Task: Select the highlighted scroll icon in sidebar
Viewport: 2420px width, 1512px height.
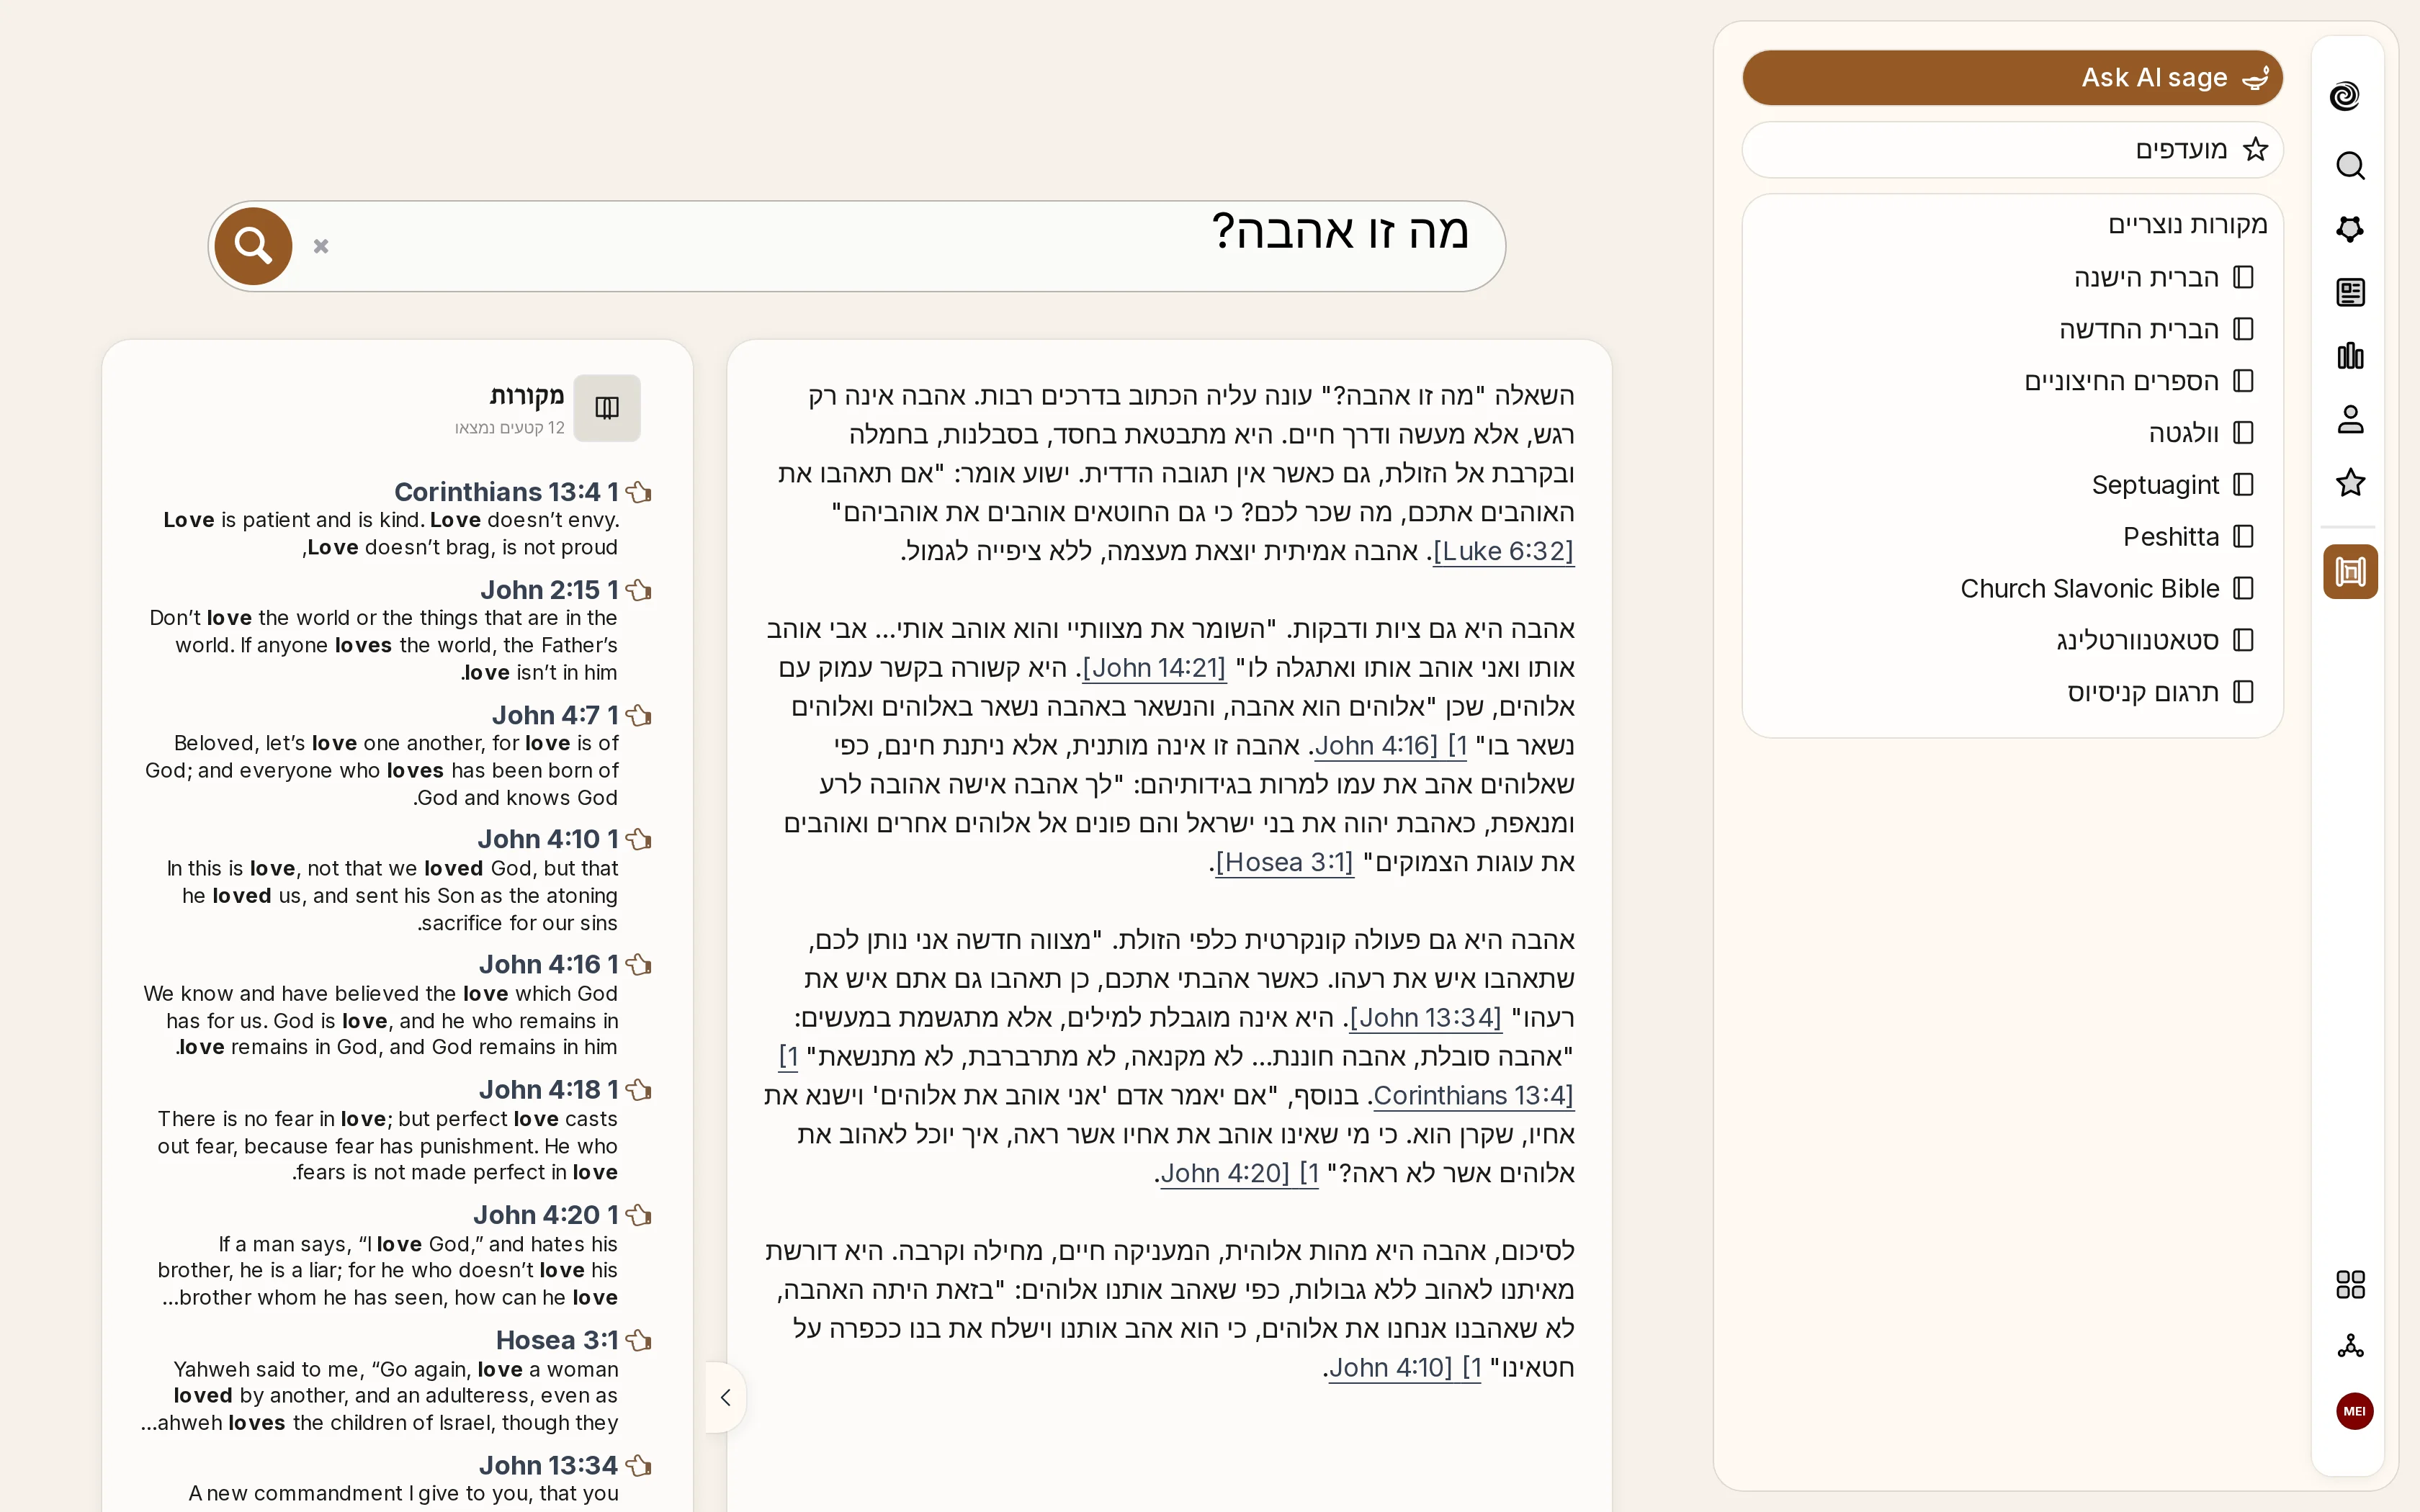Action: tap(2350, 572)
